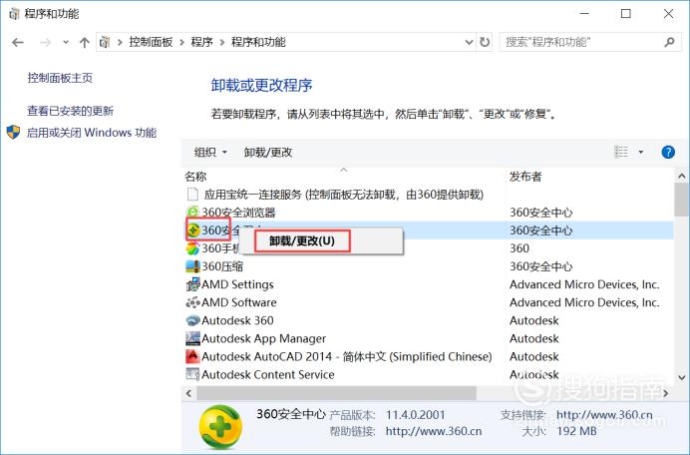
Task: Click the large 360 icon in details pane
Action: 220,426
